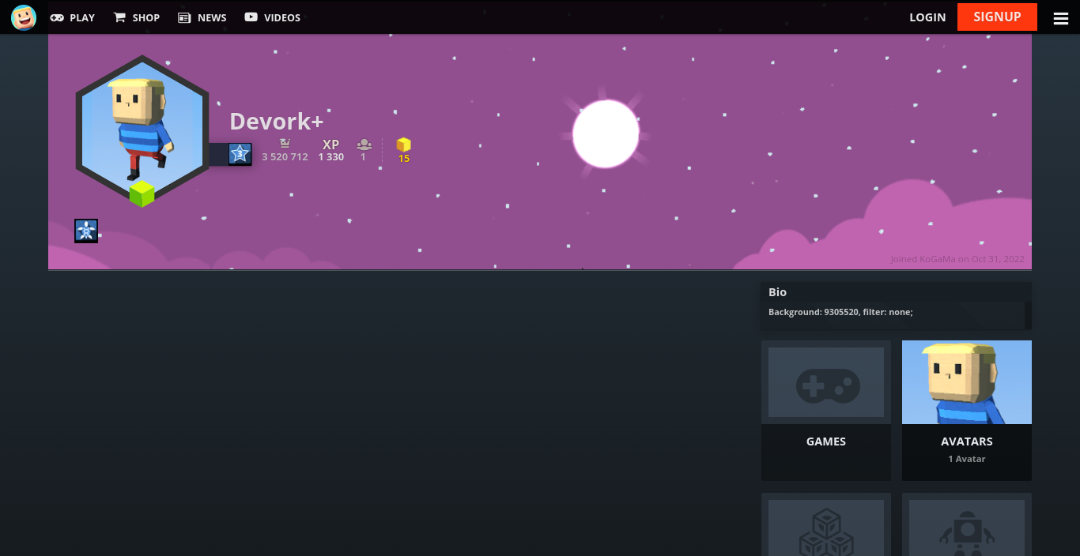Click the '1 Avatar' count text
This screenshot has width=1080, height=556.
(967, 459)
